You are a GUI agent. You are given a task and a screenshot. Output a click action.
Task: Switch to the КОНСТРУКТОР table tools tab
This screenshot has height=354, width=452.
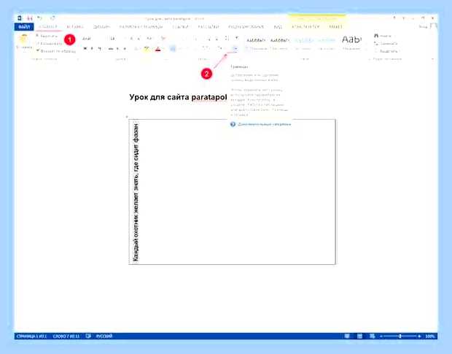[305, 27]
